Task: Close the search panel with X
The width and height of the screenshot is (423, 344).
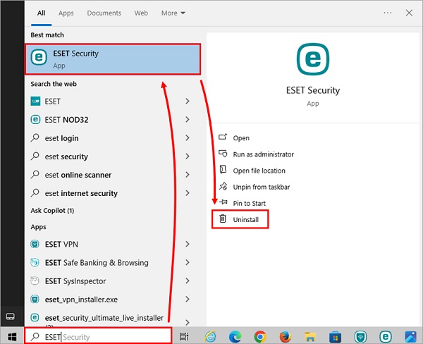Action: click(x=409, y=13)
